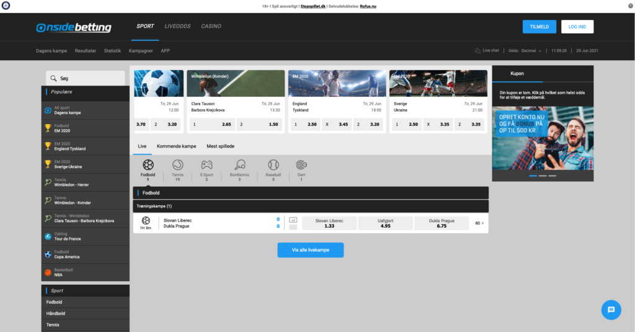Select the Baseball live icon
635x332 pixels.
pos(273,164)
